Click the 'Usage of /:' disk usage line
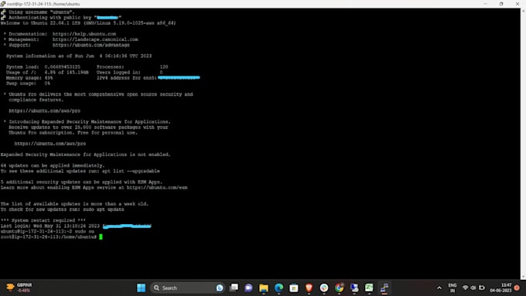The image size is (526, 296). tap(47, 72)
